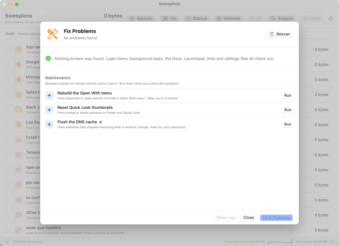Run Flush the DNS cache

(x=288, y=124)
